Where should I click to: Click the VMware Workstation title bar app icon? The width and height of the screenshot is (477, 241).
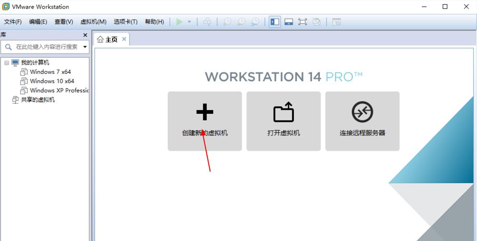coord(6,6)
